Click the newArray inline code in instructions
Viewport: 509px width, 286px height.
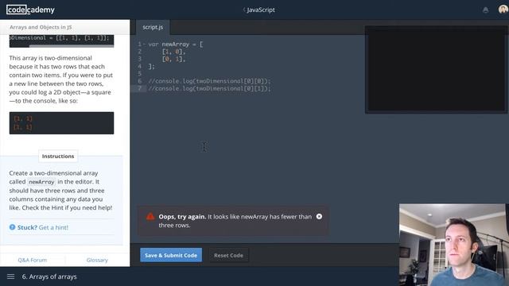[41, 182]
